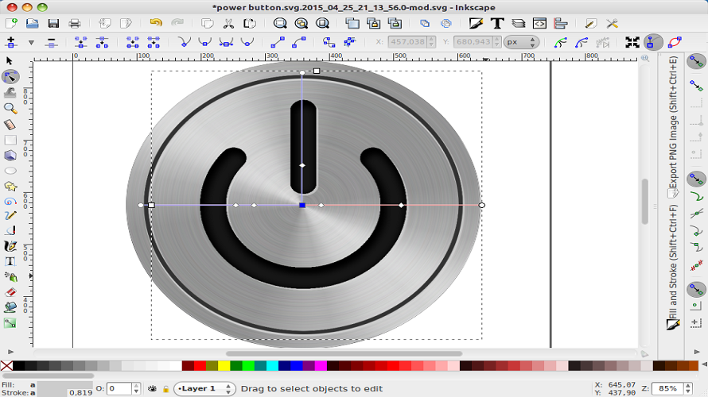Select the Zoom magnifier tool
Screen dimensions: 708x397
[10, 108]
